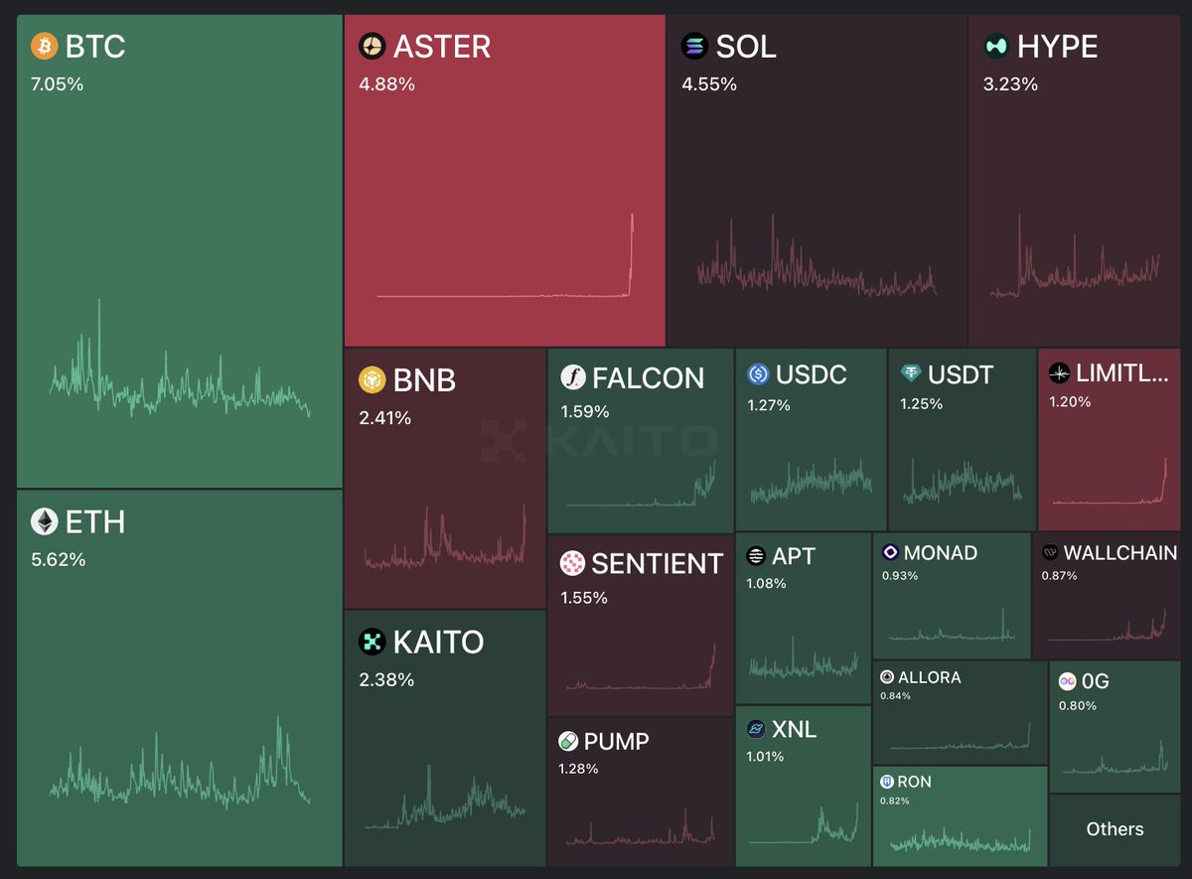
Task: Click the Bitcoin logo icon
Action: [x=45, y=46]
